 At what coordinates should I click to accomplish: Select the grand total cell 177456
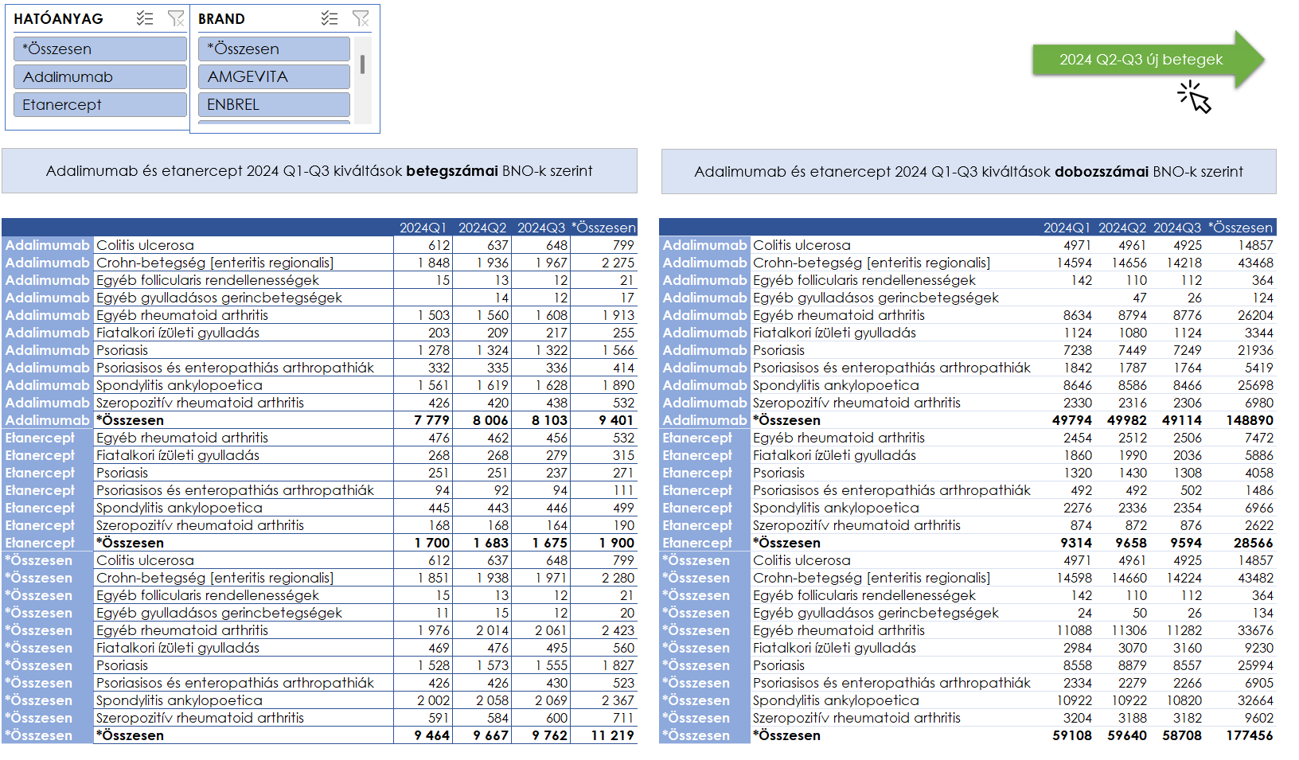[x=1249, y=735]
